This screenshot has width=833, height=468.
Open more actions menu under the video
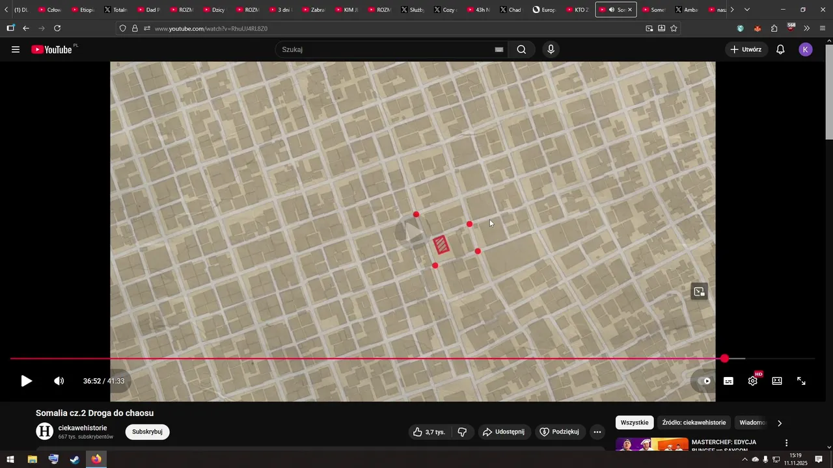click(597, 432)
